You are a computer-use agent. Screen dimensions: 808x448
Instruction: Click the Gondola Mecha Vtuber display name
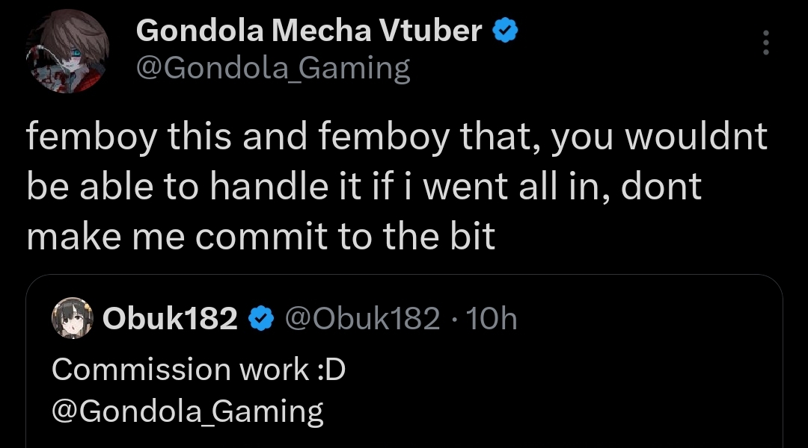point(309,31)
